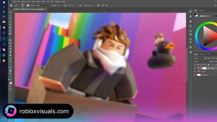Viewport: 217px width, 122px height.
Task: Open the Edit Toolbar ellipsis button
Action: [10, 77]
